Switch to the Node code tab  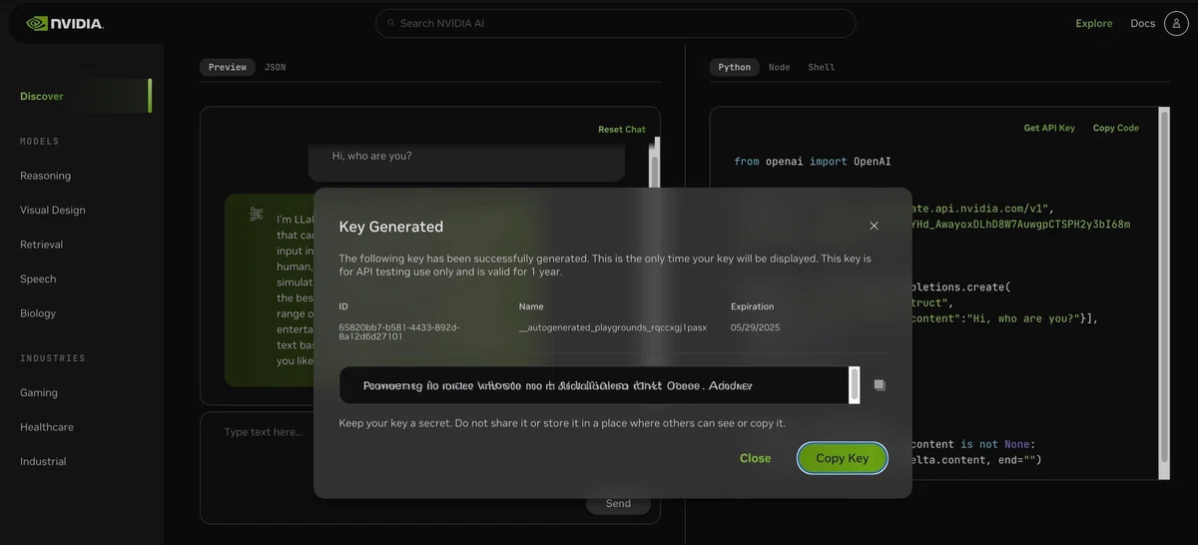point(780,67)
